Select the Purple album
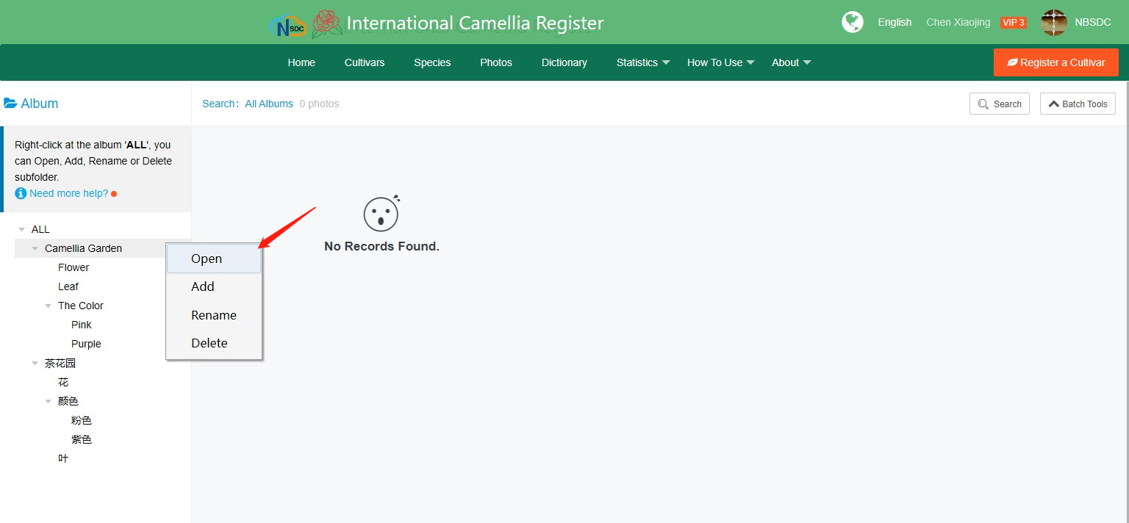The height and width of the screenshot is (523, 1129). point(86,344)
